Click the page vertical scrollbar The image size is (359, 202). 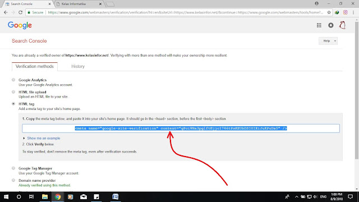(357, 90)
